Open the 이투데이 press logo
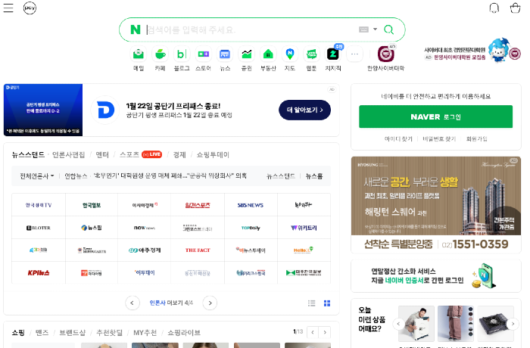530x348 pixels. pyautogui.click(x=145, y=272)
